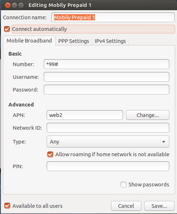Maximize the connection editor window
Image resolution: width=177 pixels, height=214 pixels.
pyautogui.click(x=21, y=5)
